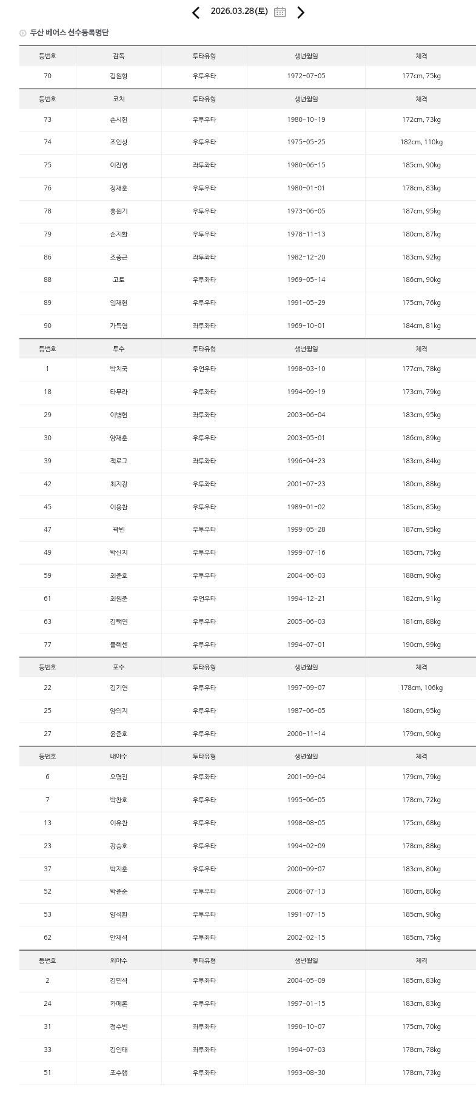Click the date text 2026.03.28(토)
Image resolution: width=476 pixels, height=1095 pixels.
(x=239, y=12)
